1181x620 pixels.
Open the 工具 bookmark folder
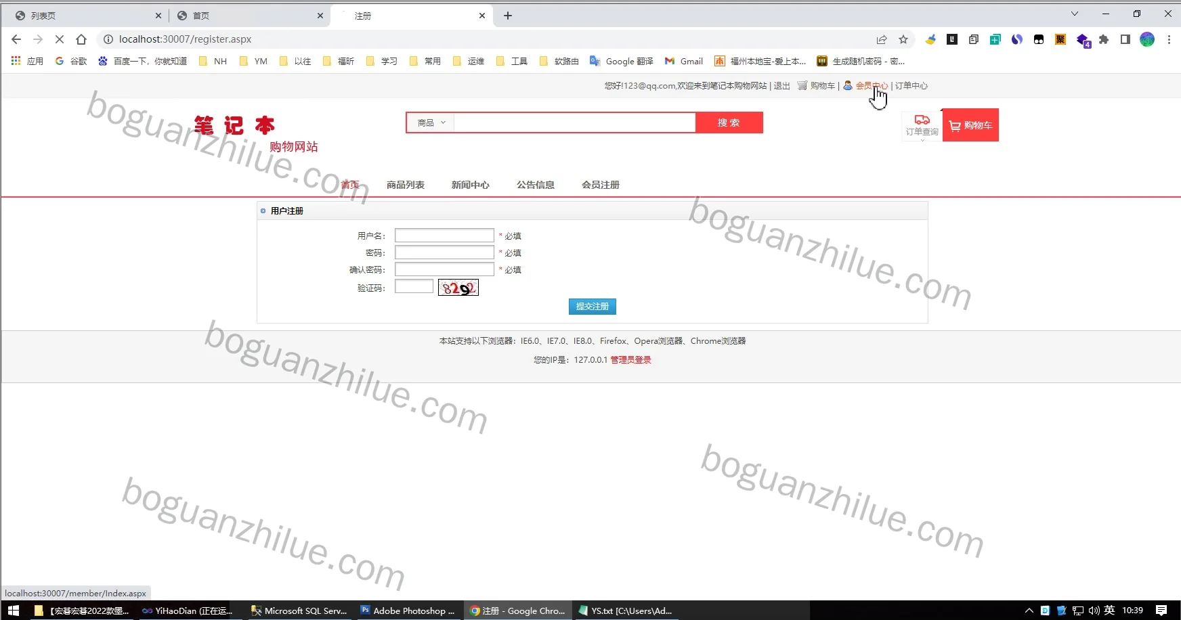pos(512,61)
